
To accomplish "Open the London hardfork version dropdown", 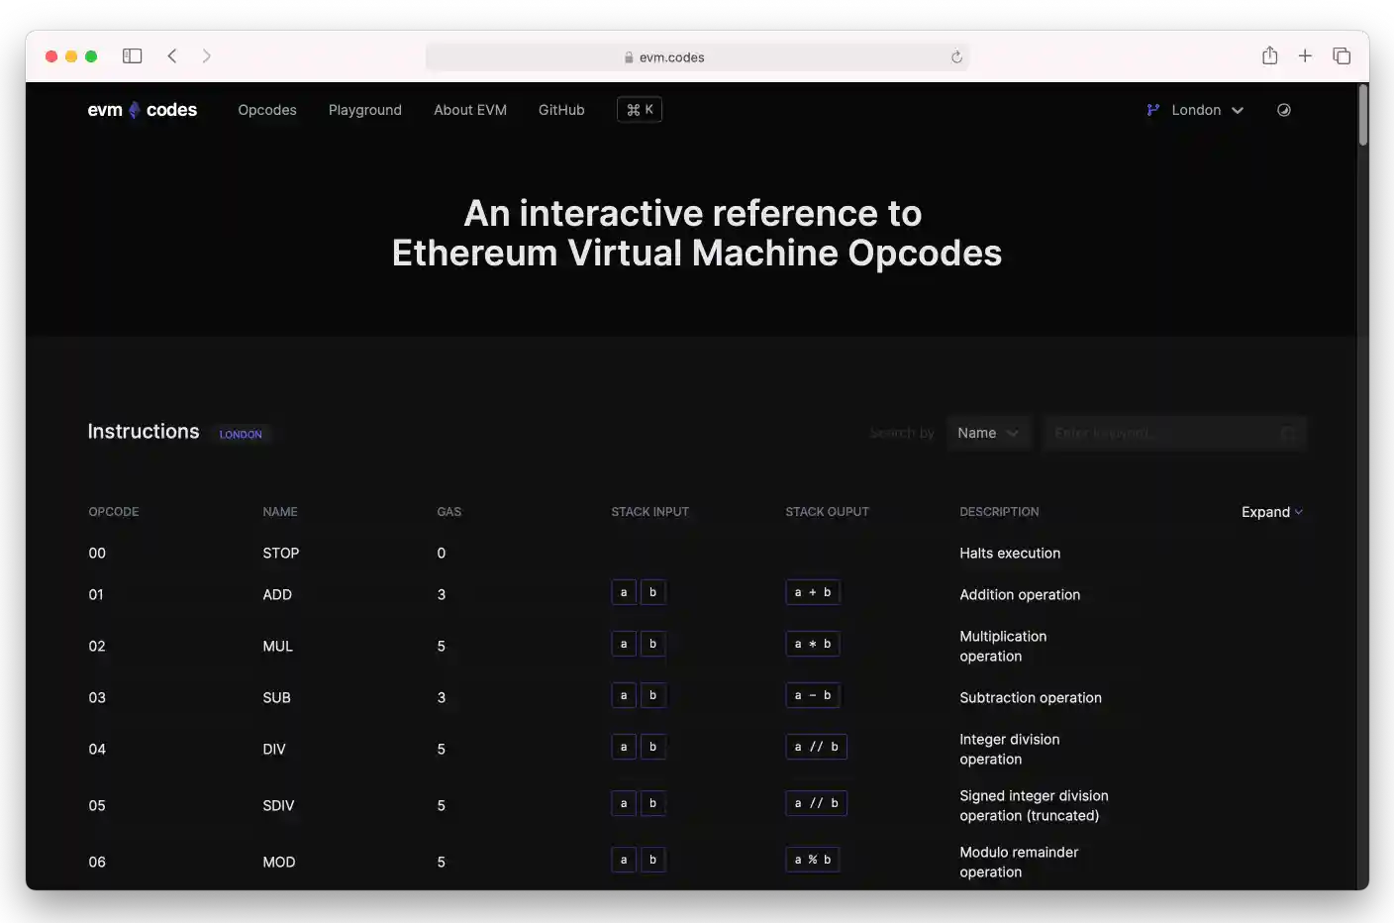I will pyautogui.click(x=1205, y=110).
